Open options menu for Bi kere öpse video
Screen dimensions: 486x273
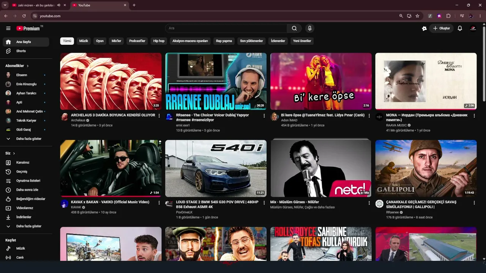click(x=369, y=115)
